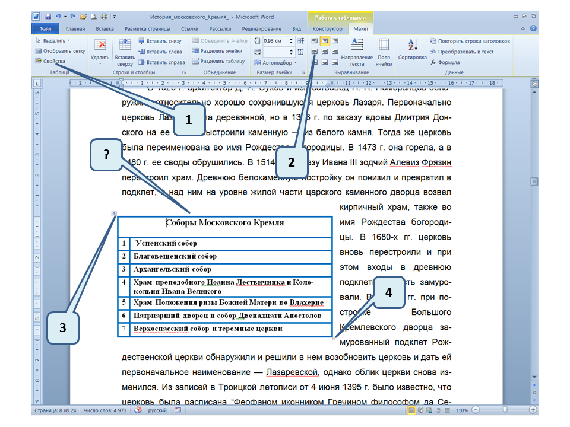
Task: Click the Save icon in quick access toolbar
Action: tap(47, 17)
